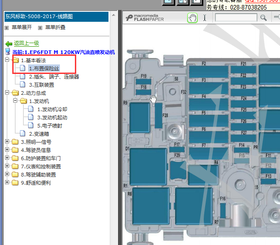
Task: Select the 6.防护装置和车门 folder label
Action: coord(41,158)
